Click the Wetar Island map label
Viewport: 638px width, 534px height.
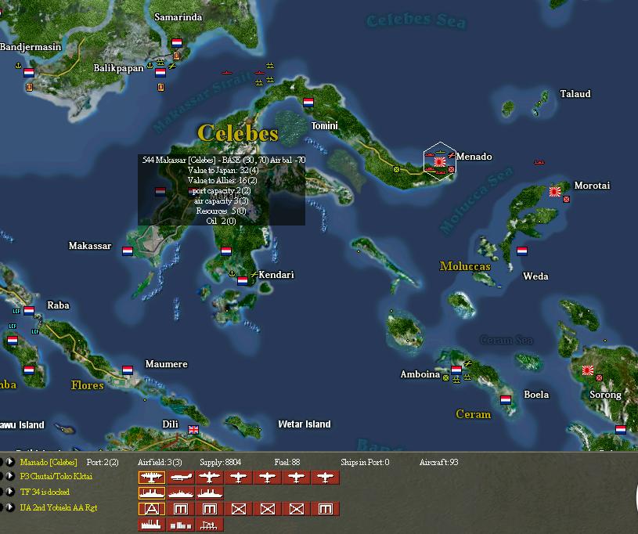coord(305,424)
